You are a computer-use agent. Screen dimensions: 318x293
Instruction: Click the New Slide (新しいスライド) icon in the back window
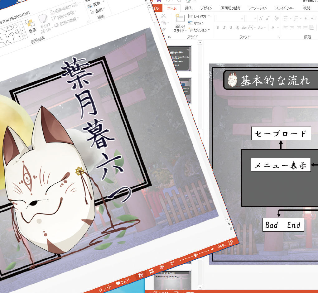click(x=180, y=18)
